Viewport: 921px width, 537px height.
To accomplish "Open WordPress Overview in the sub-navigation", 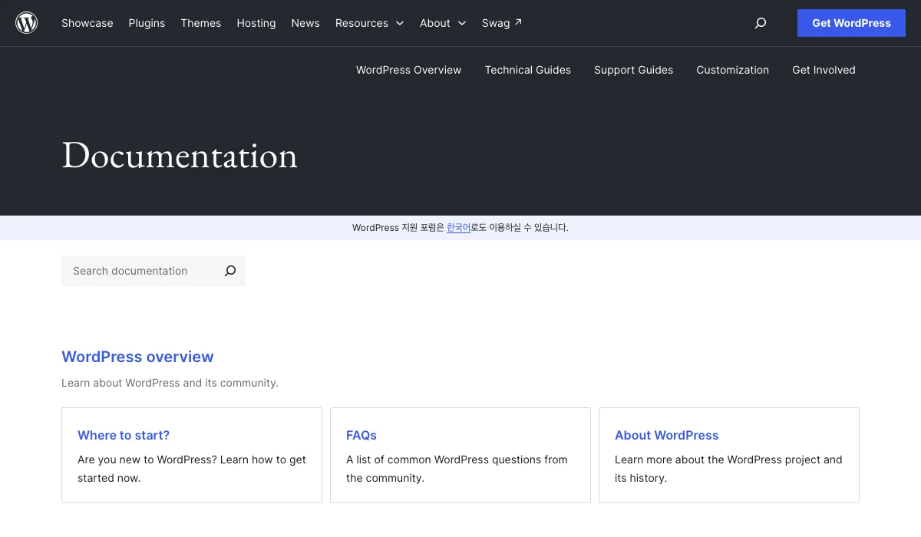I will [x=409, y=70].
